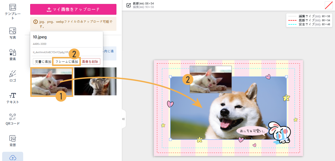Click the resize icon beside dimensions
Viewport: 335px width, 161px height.
click(129, 5)
